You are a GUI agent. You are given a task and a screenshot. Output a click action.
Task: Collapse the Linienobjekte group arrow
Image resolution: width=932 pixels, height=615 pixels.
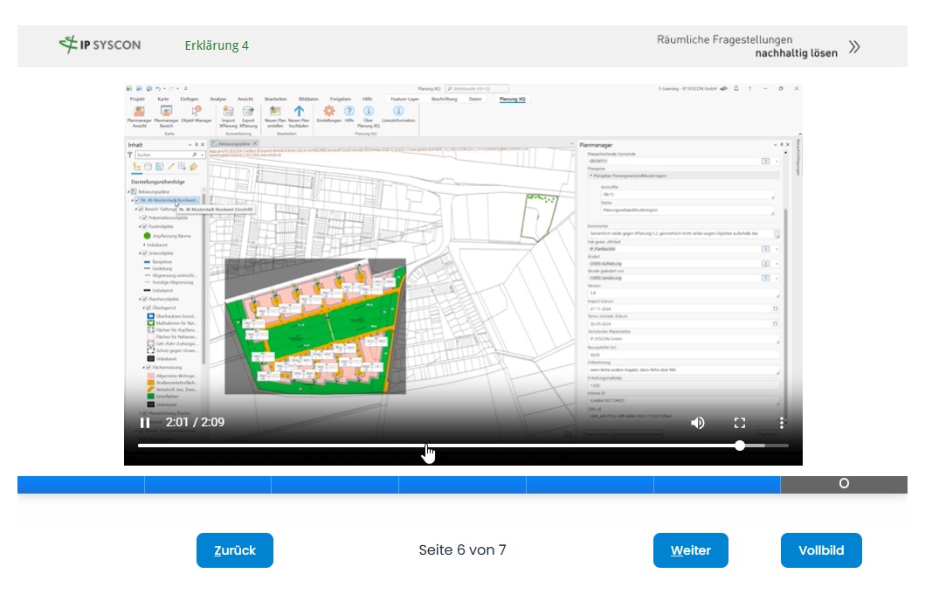[140, 253]
